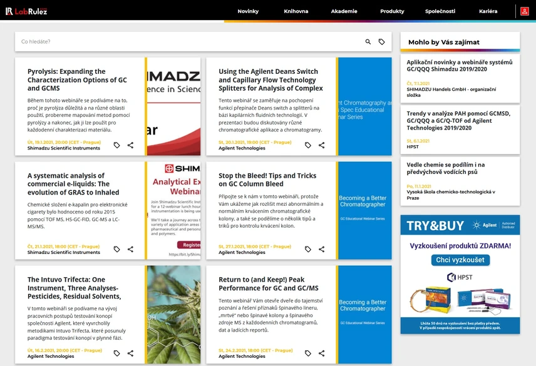Click the 'Co hledáte?' search field
536x366 pixels.
click(190, 42)
